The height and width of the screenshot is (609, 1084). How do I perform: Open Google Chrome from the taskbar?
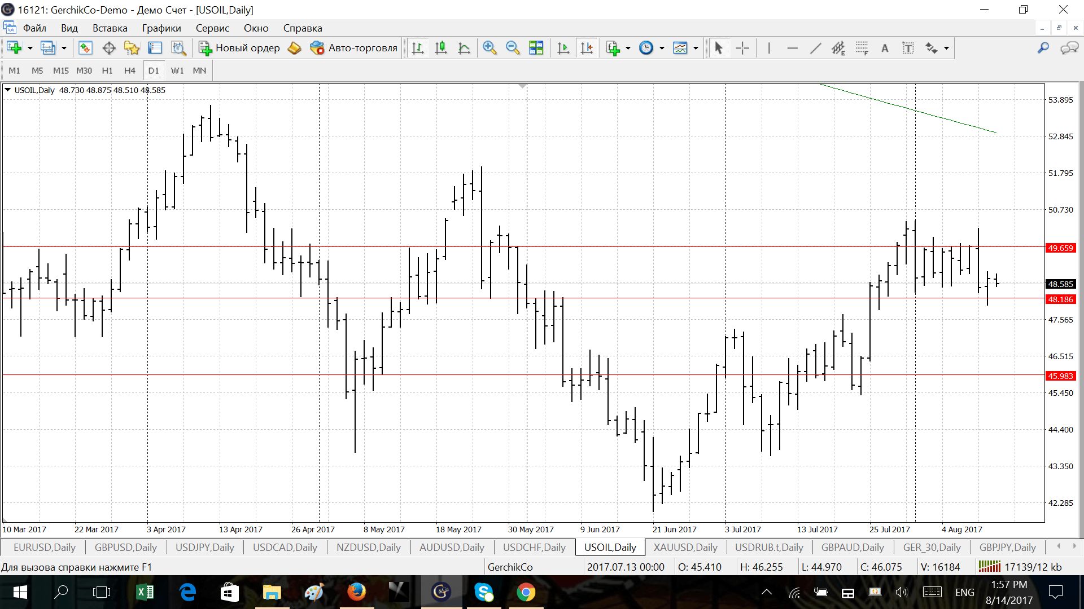(526, 592)
